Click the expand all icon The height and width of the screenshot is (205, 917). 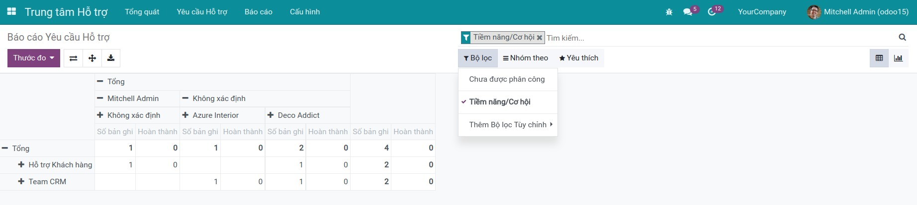click(x=92, y=58)
